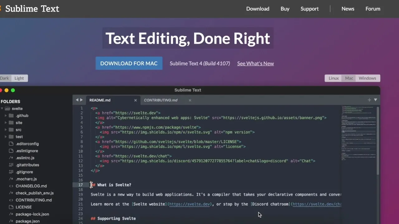This screenshot has height=224, width=399.
Task: Click 'Sublime Text 4 (Build 4107)' text
Action: coord(200,63)
